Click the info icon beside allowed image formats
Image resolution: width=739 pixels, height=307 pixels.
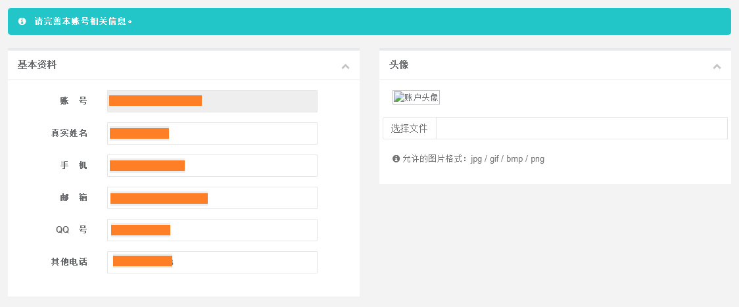point(396,159)
